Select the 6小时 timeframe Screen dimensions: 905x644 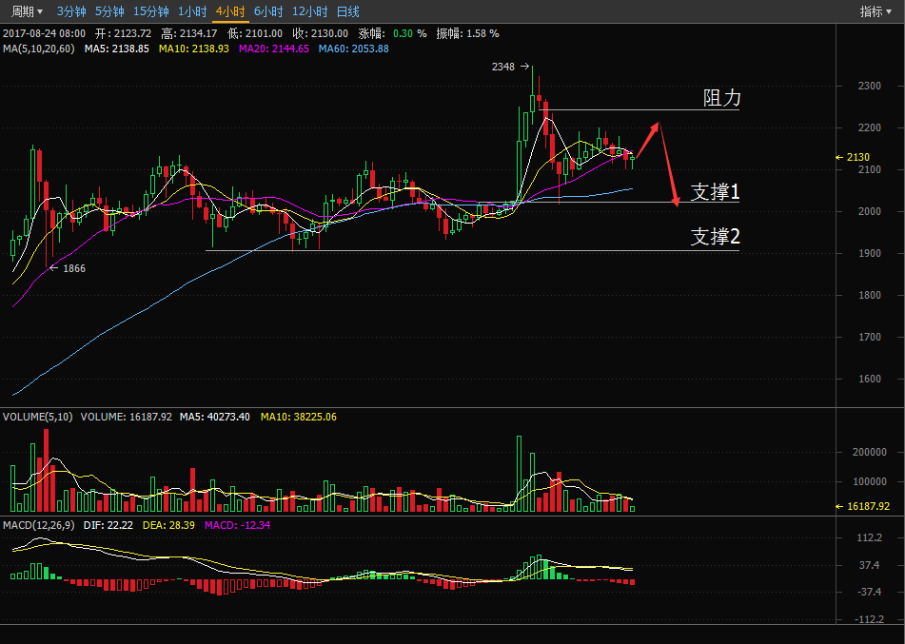click(268, 11)
